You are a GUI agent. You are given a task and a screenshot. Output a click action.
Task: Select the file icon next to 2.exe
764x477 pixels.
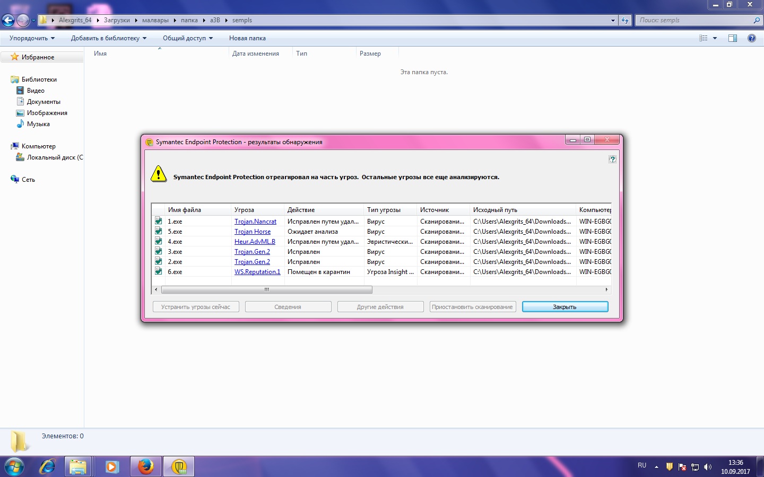click(x=158, y=261)
